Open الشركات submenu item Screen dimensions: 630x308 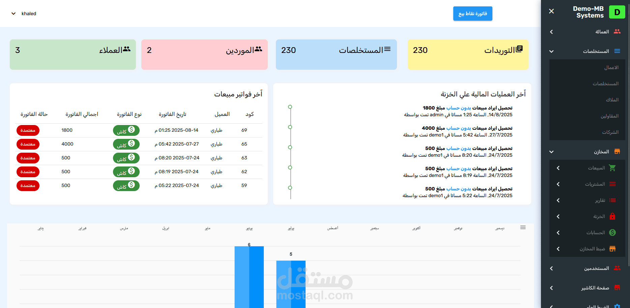587,132
